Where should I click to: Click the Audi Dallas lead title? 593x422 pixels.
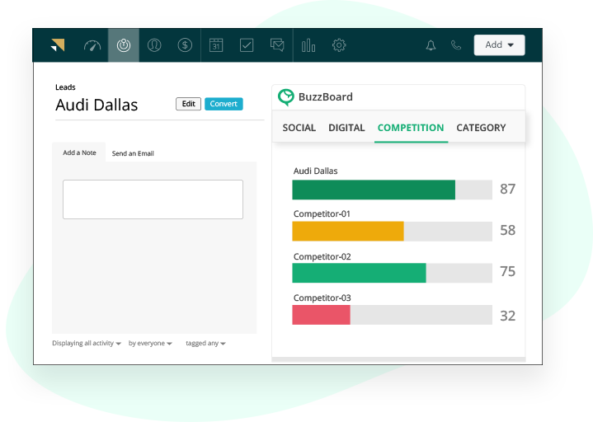point(96,105)
